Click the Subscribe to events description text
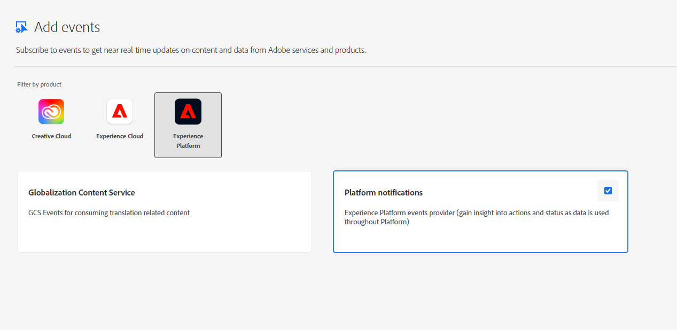This screenshot has height=330, width=677. [191, 50]
